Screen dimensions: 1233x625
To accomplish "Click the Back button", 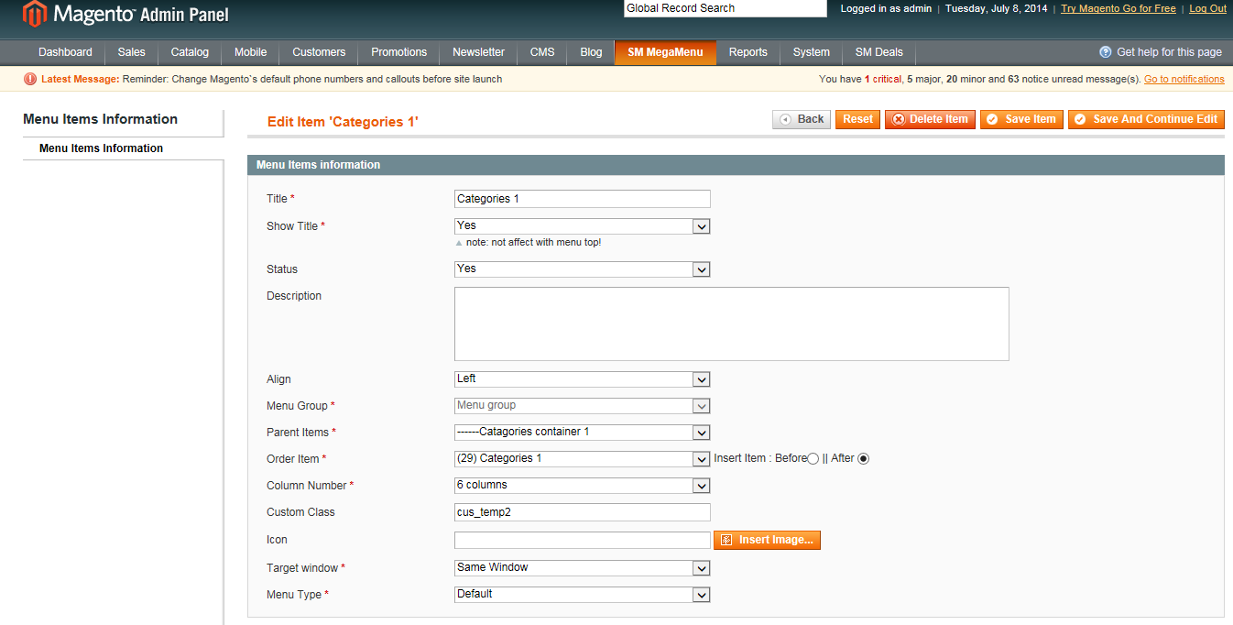I will (x=802, y=119).
